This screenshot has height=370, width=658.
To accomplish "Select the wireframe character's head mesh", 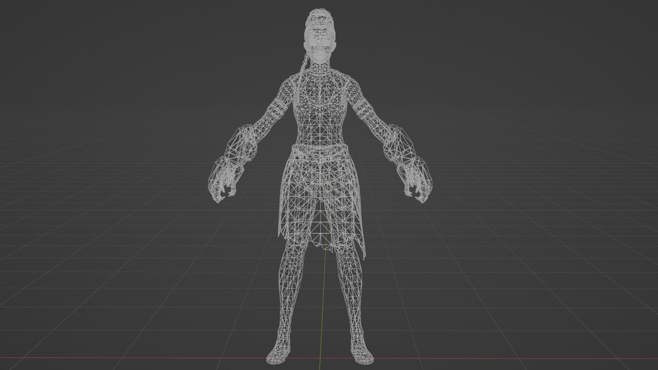I will (x=320, y=37).
